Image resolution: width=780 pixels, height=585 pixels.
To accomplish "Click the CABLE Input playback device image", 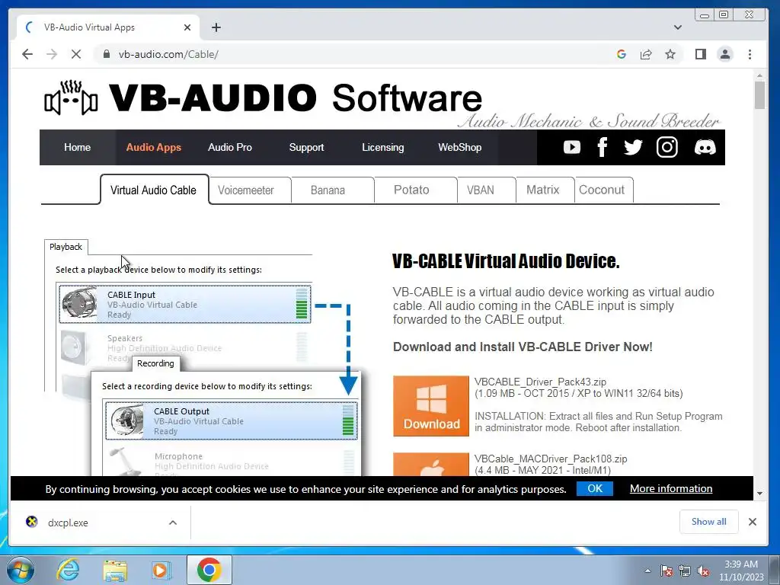I will pos(79,303).
